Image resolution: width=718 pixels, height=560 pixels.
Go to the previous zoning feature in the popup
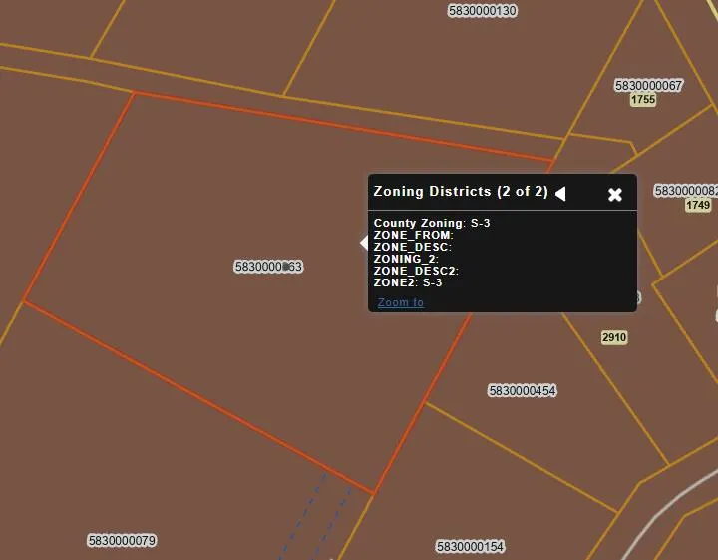click(x=560, y=193)
